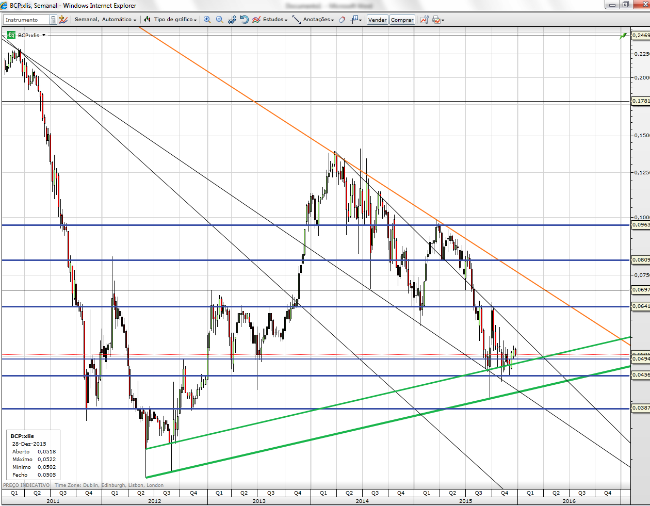
Task: Click the instrument lookup icon beside input
Action: click(x=53, y=20)
